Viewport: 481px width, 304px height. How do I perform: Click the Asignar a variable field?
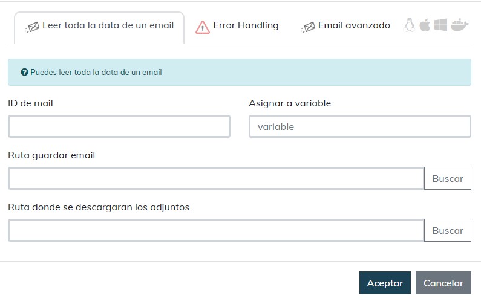pos(359,126)
